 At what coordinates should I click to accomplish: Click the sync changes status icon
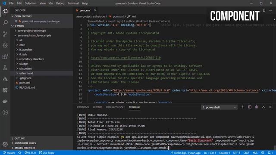tap(20, 153)
